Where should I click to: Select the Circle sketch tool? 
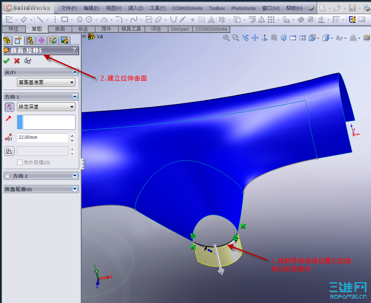[x=89, y=19]
